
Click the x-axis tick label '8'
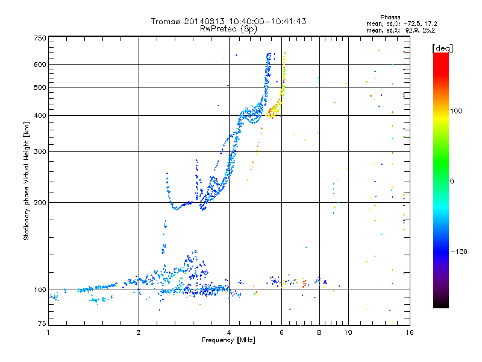(319, 332)
